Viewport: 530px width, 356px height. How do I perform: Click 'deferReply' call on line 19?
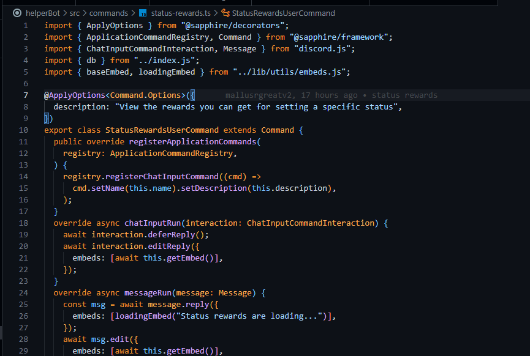172,234
